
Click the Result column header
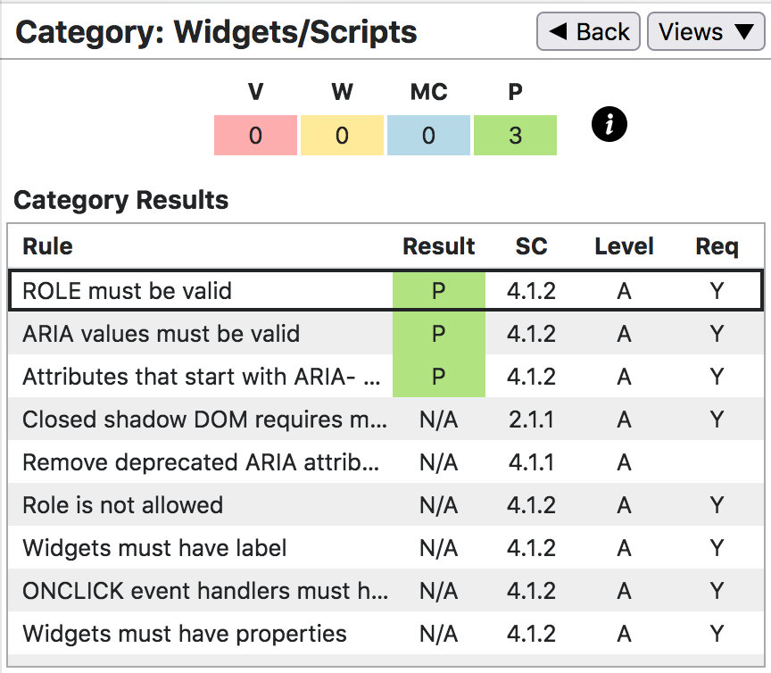coord(439,246)
